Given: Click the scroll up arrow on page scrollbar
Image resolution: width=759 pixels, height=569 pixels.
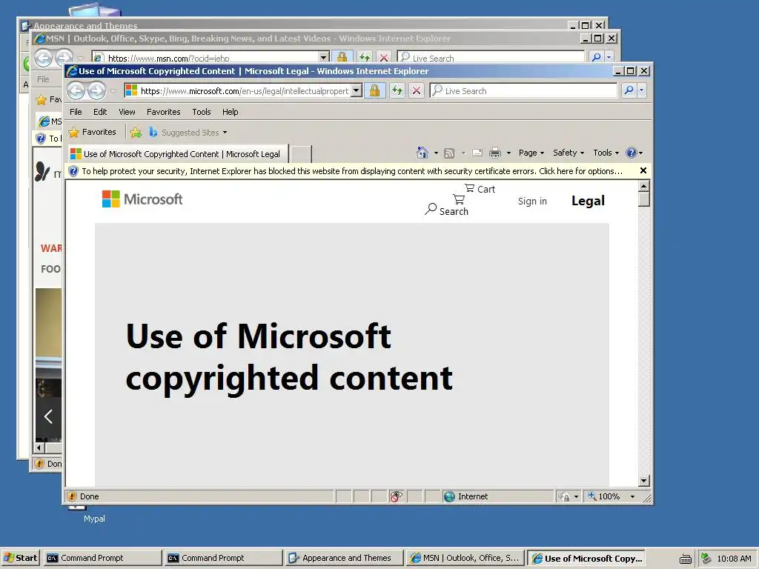Looking at the screenshot, I should [644, 186].
